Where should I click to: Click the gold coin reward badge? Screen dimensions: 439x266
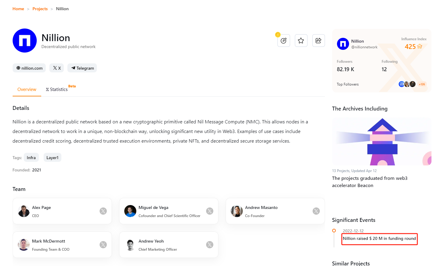pos(278,35)
